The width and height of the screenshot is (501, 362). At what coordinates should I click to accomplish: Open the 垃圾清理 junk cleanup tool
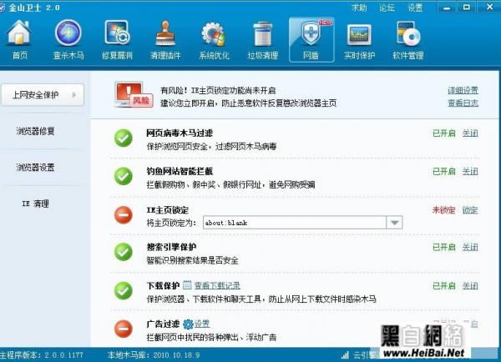[263, 39]
